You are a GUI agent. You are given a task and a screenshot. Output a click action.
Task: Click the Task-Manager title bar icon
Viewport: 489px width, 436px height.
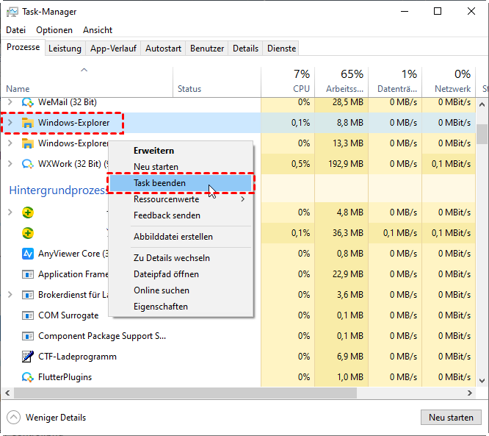pyautogui.click(x=12, y=12)
